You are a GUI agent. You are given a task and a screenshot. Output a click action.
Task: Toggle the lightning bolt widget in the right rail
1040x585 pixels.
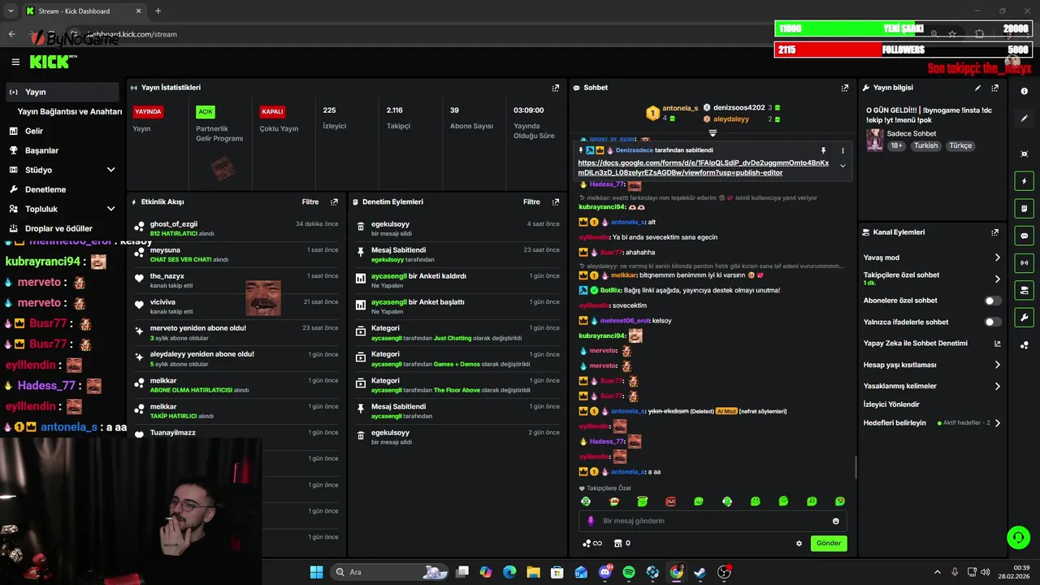tap(1024, 181)
